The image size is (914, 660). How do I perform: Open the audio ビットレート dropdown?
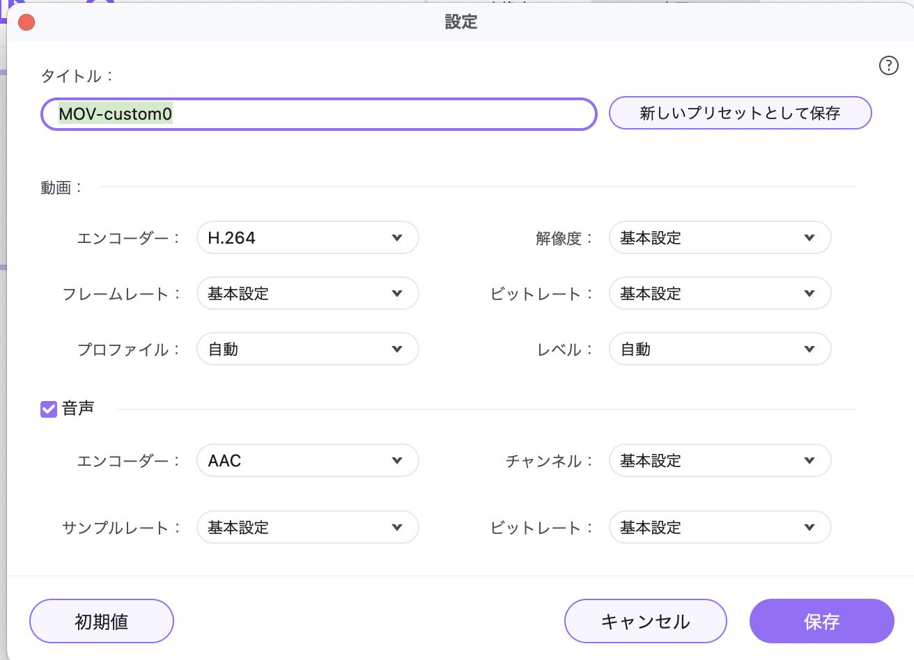720,528
